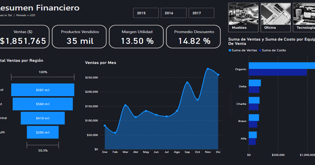Screen dimensions: 315x165
Task: Select Charlie dark blue cost bar
Action: coord(253,107)
